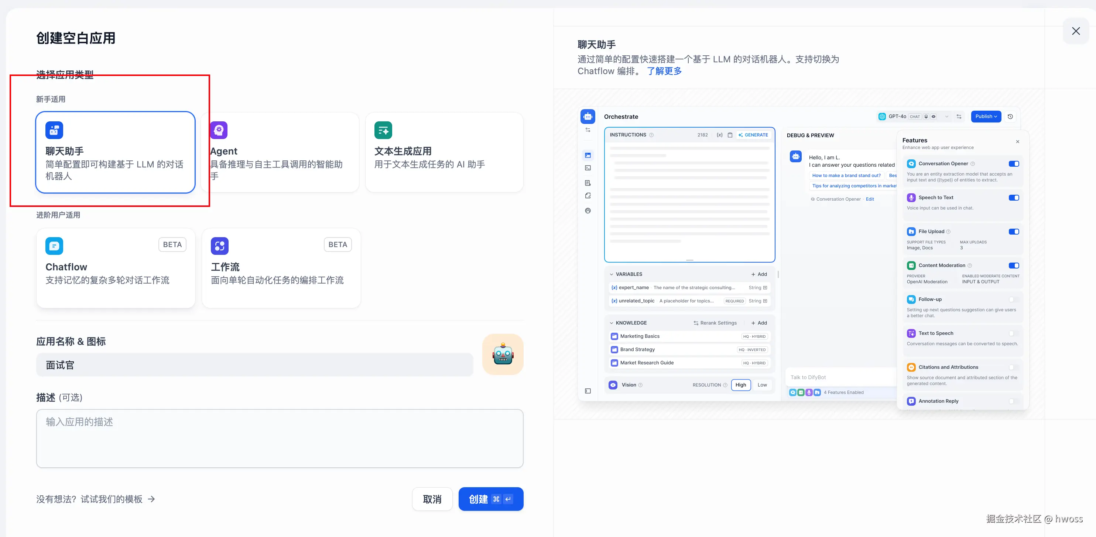Screen dimensions: 1096x537
Task: Select High vision resolution option
Action: point(740,385)
